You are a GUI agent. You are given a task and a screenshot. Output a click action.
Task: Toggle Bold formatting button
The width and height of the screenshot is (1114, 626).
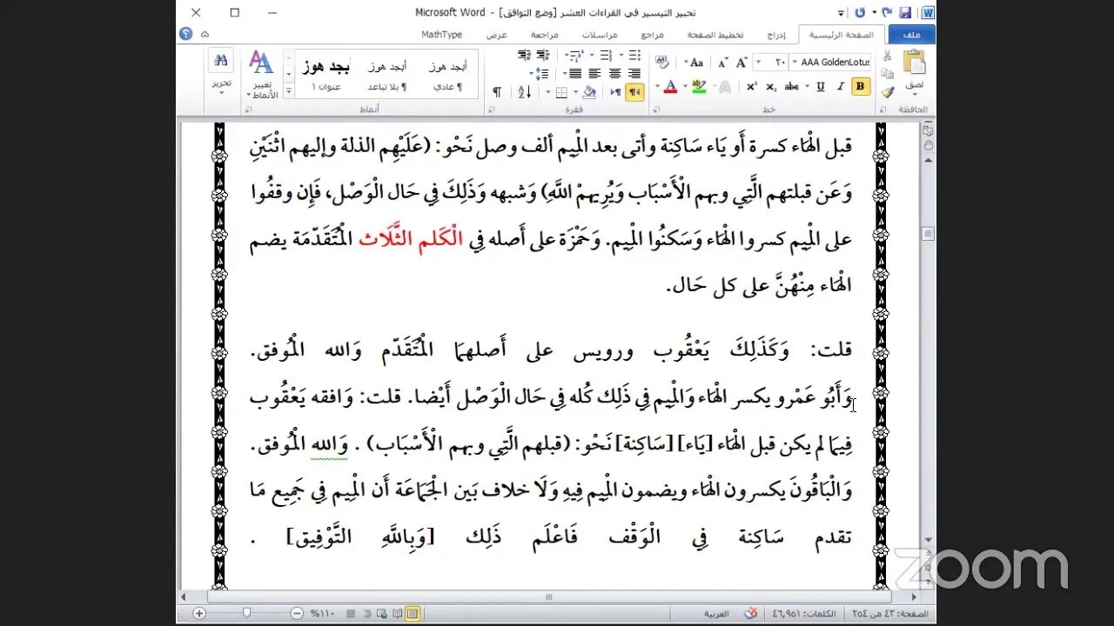(x=860, y=86)
